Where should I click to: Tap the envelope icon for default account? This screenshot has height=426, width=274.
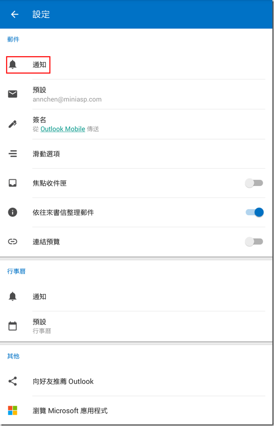tap(13, 94)
